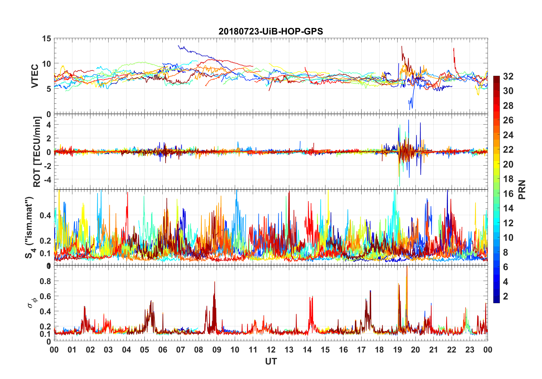This screenshot has height=379, width=542.
Task: Click x-axis tick label 19
Action: pyautogui.click(x=397, y=350)
